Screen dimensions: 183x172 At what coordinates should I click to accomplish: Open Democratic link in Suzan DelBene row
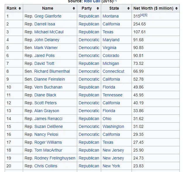pos(89,126)
